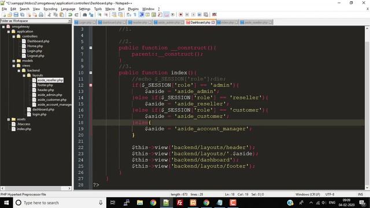Click the Zoom In magnifier icon

99,14
